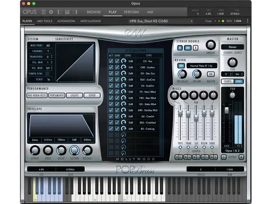Image resolution: width=272 pixels, height=204 pixels.
Task: Click the Master Tune knob
Action: click(x=232, y=62)
